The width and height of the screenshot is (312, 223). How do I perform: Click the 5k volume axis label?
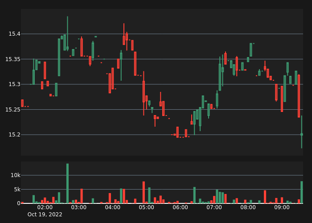click(x=17, y=190)
